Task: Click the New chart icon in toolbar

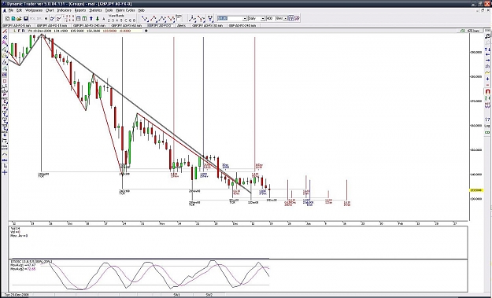Action: click(x=7, y=19)
